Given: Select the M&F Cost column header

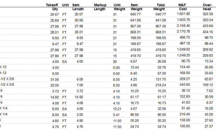Looking at the screenshot, I should (183, 7).
